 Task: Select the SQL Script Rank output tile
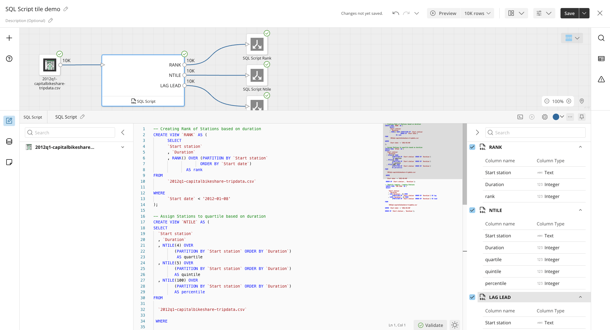click(257, 44)
